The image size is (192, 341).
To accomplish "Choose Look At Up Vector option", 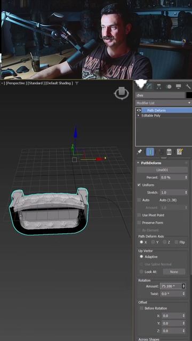I will (x=141, y=271).
